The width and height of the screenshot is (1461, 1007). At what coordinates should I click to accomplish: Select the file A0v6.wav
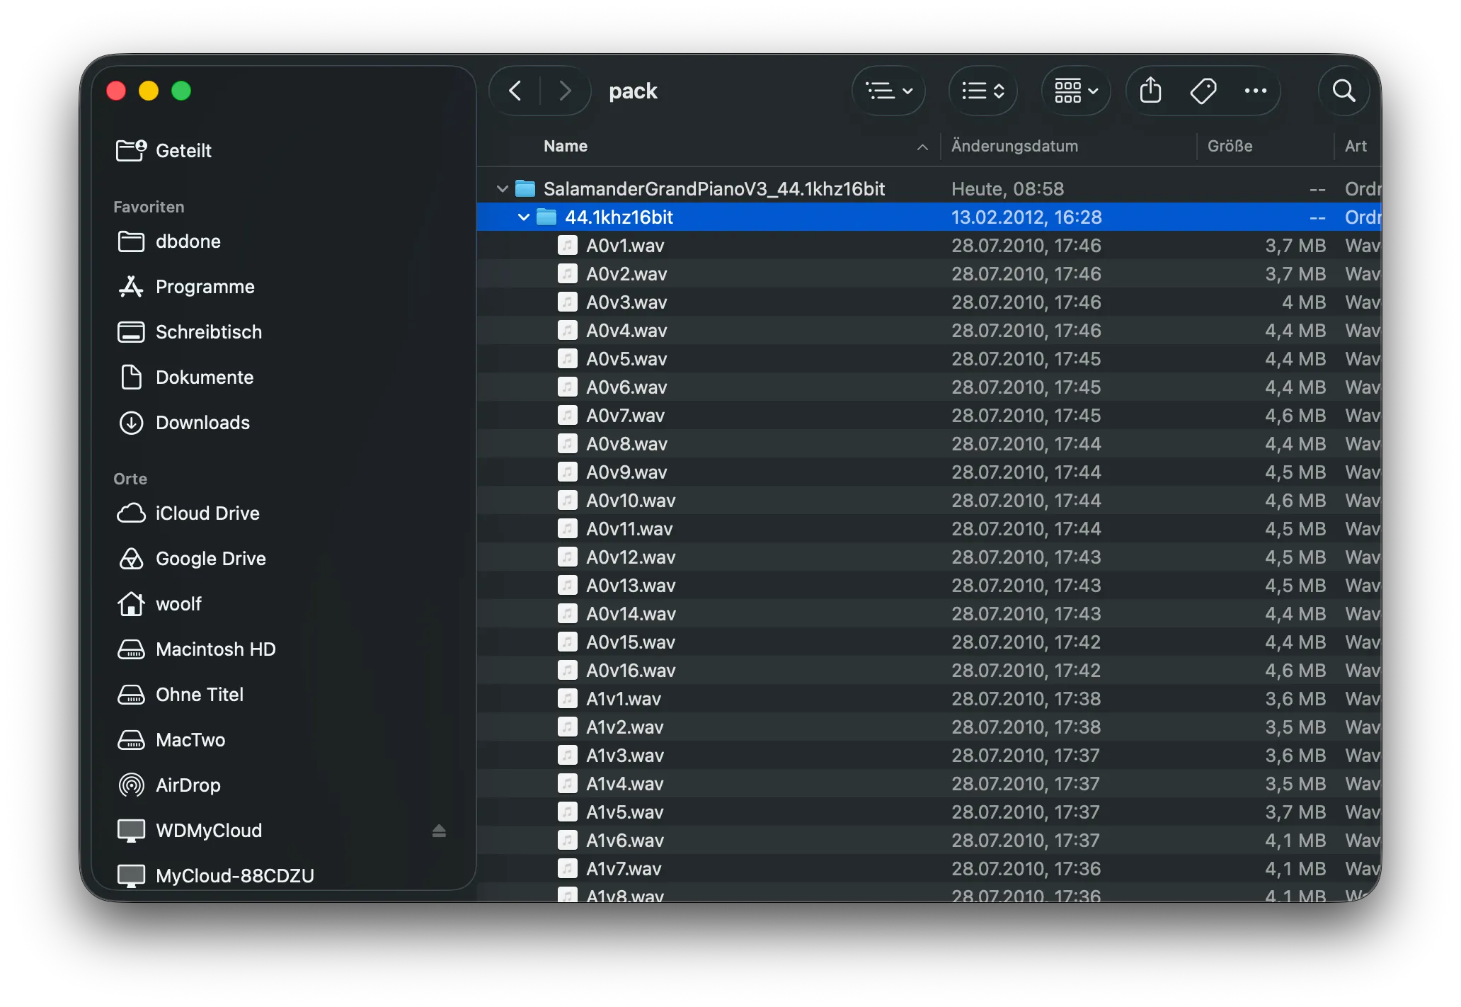tap(929, 387)
